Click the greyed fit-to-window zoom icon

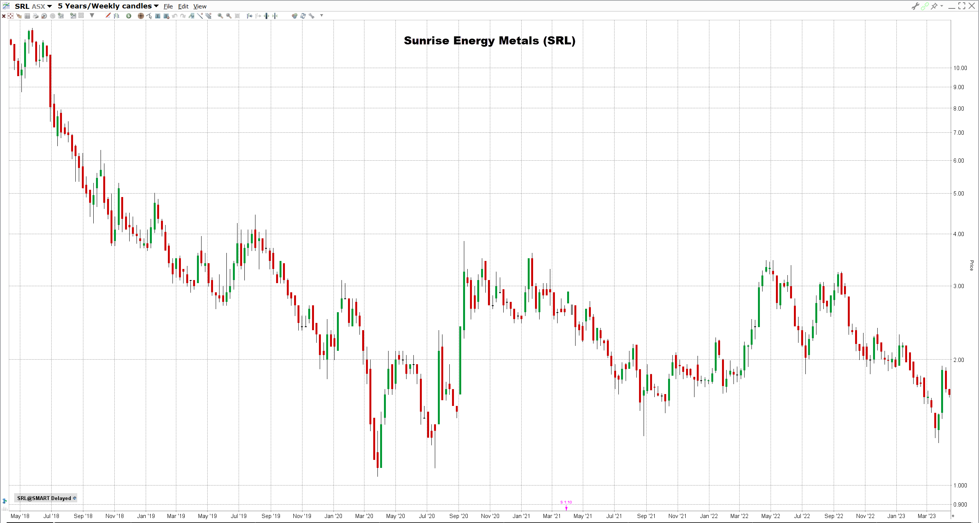click(x=237, y=16)
